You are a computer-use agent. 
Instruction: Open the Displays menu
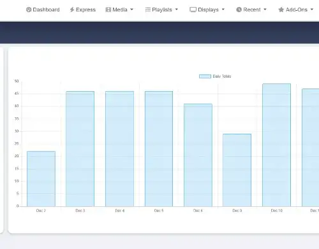(x=207, y=10)
